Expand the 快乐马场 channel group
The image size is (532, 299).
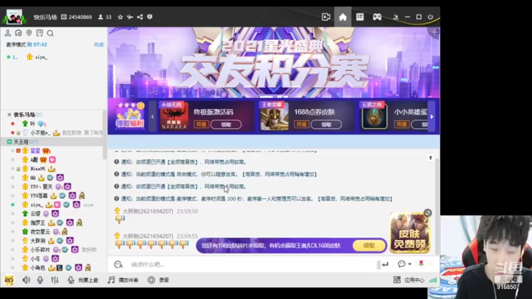click(x=9, y=114)
